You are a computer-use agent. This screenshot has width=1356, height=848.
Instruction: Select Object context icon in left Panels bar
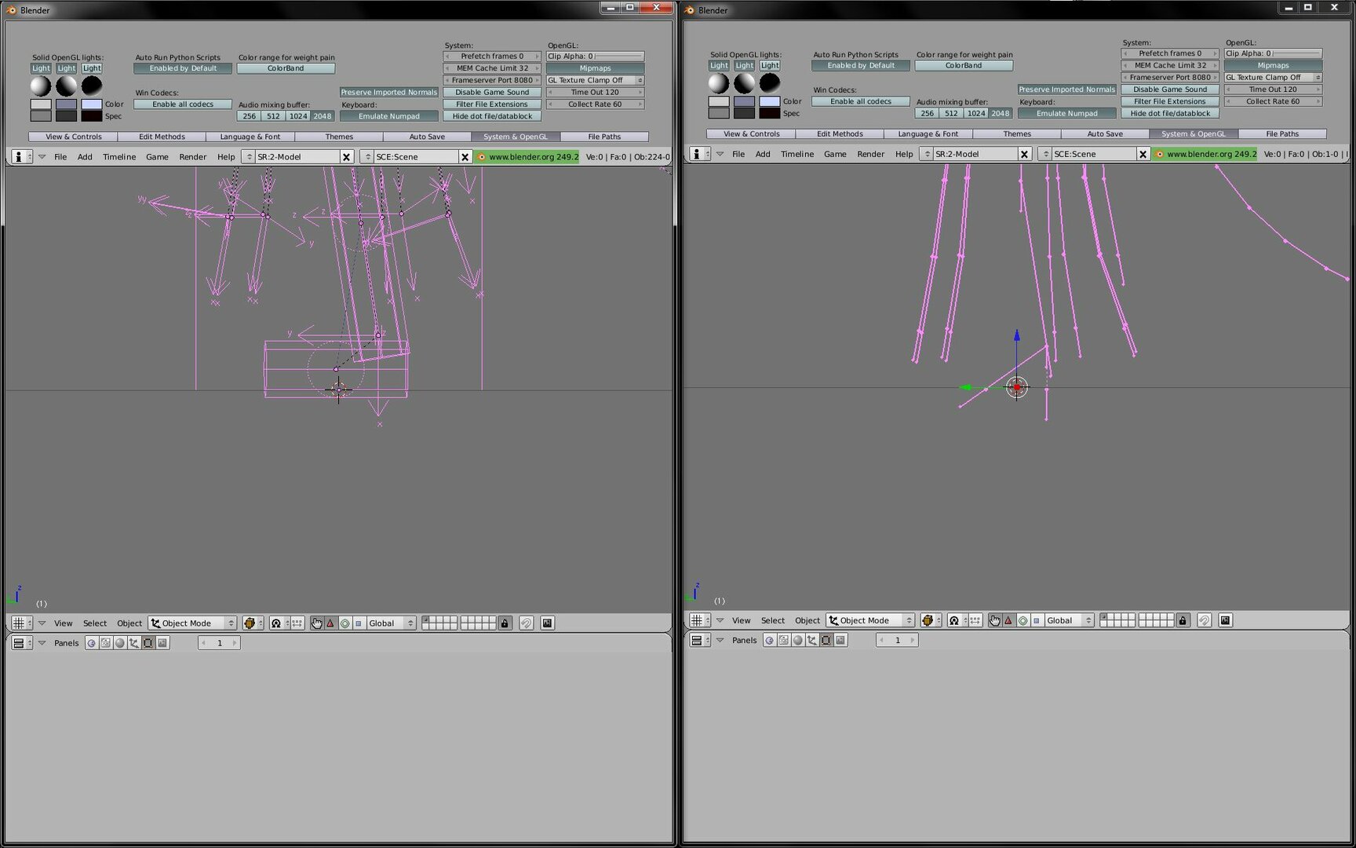point(134,642)
